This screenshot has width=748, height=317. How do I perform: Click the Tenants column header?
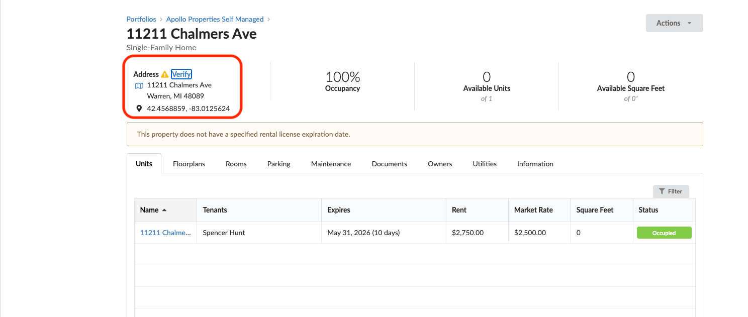[259, 210]
